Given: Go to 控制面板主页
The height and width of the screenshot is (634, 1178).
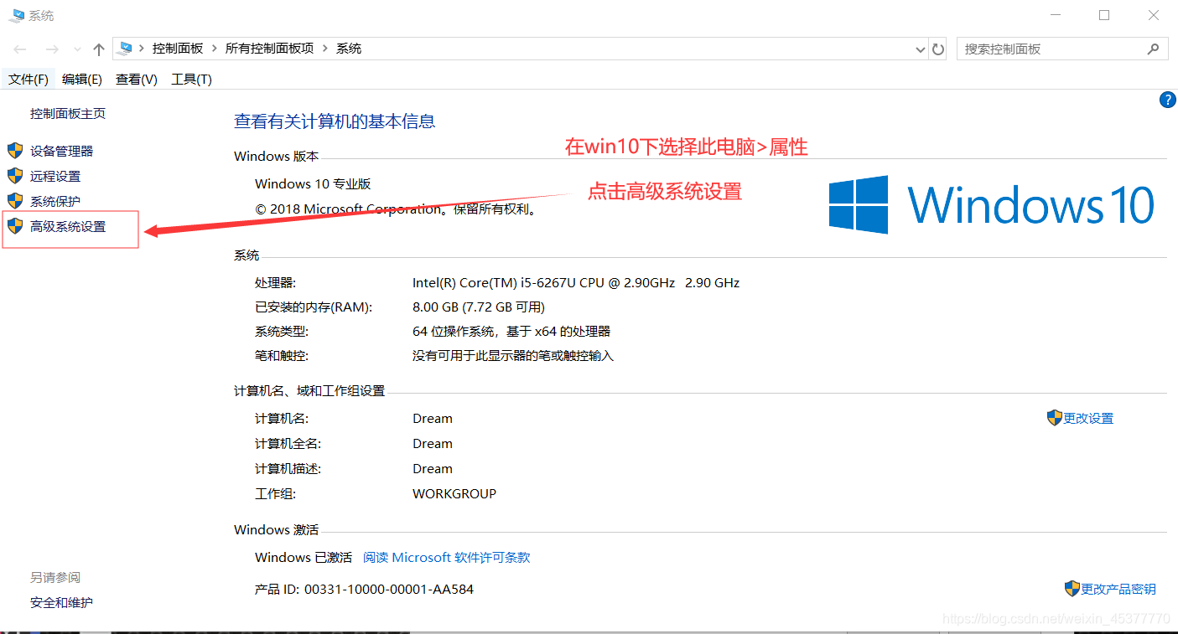Looking at the screenshot, I should (68, 114).
